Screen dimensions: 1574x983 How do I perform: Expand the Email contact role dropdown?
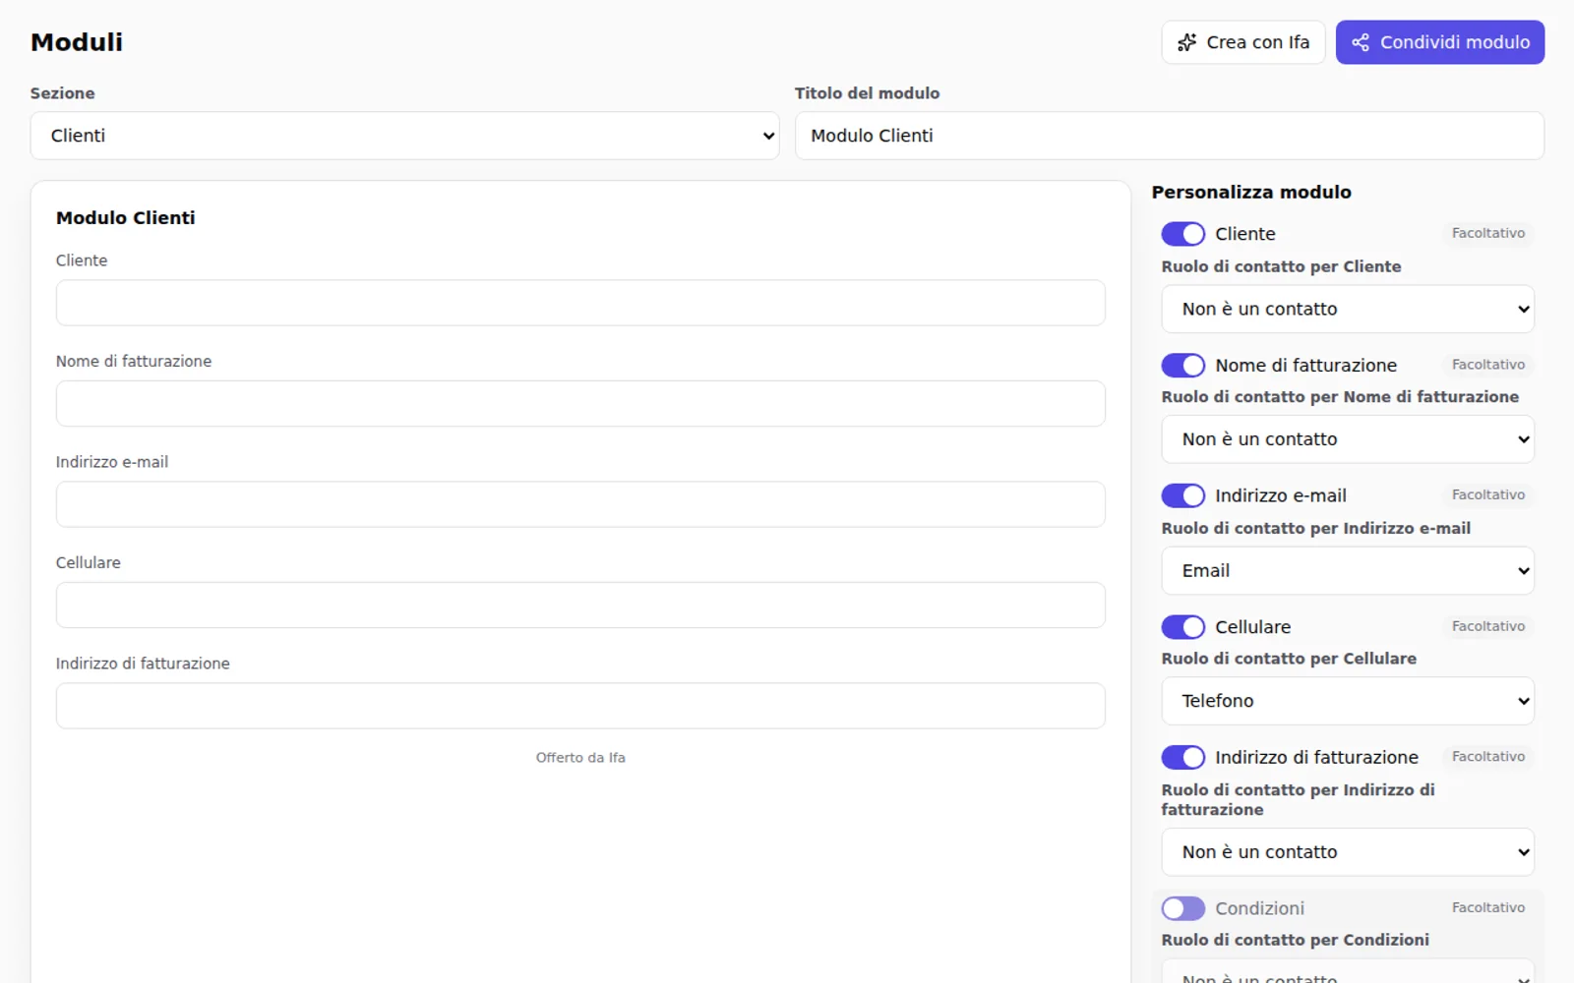[x=1348, y=570]
